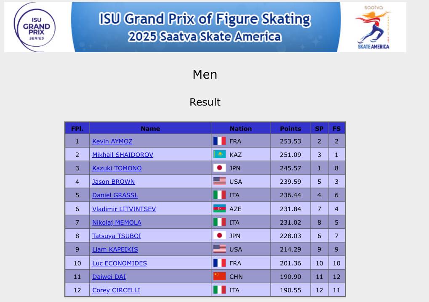Click the event title banner image

(x=205, y=27)
